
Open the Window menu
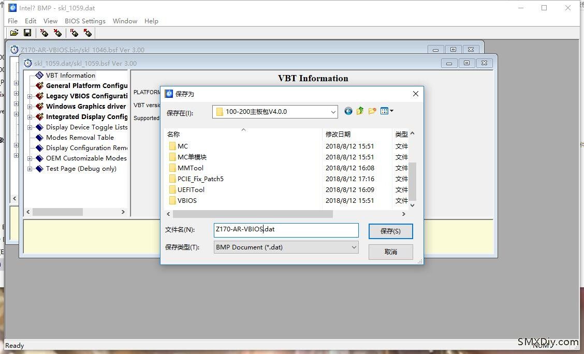coord(125,21)
